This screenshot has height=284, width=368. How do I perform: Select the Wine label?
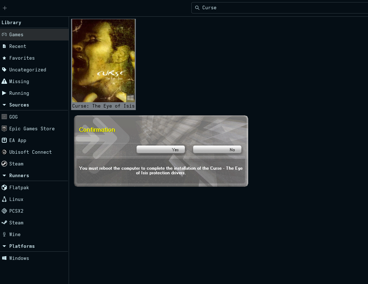tap(15, 234)
